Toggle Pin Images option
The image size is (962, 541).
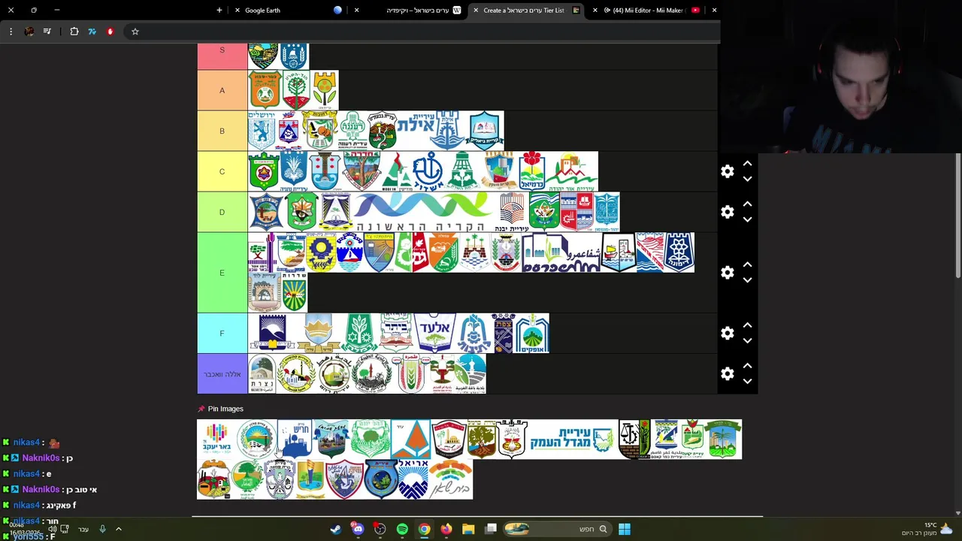tap(220, 409)
